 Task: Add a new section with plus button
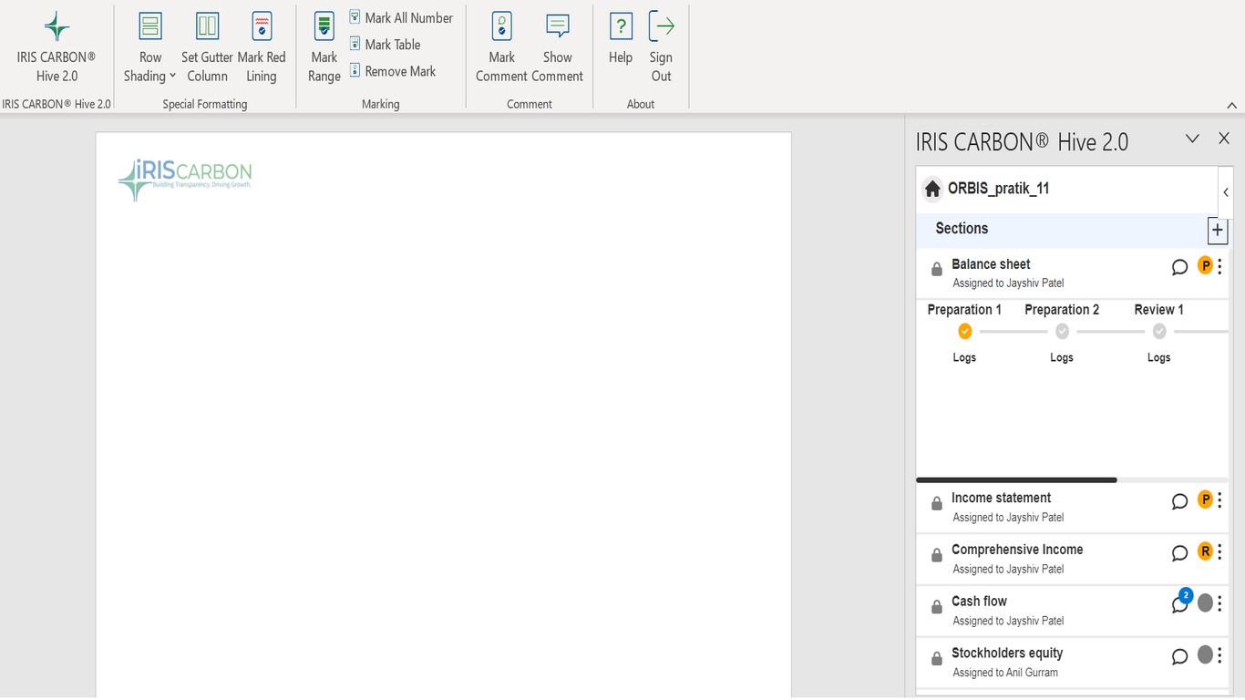click(1218, 230)
